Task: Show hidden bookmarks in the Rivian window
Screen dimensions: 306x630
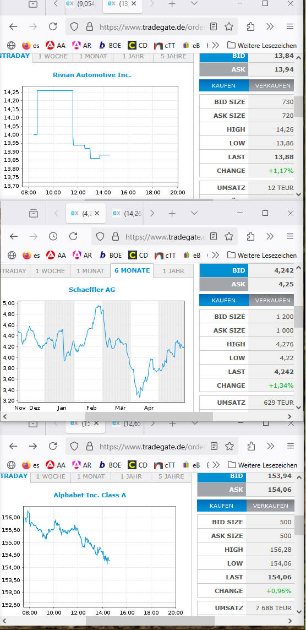Action: (216, 45)
